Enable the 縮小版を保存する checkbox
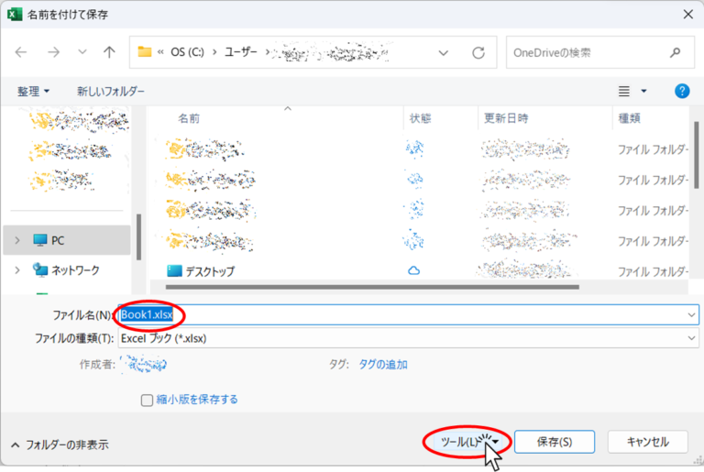704x472 pixels. tap(147, 400)
